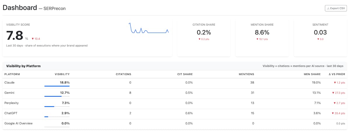350x131 pixels.
Task: Click Gemini's 12.7% visibility bar
Action: (57, 96)
